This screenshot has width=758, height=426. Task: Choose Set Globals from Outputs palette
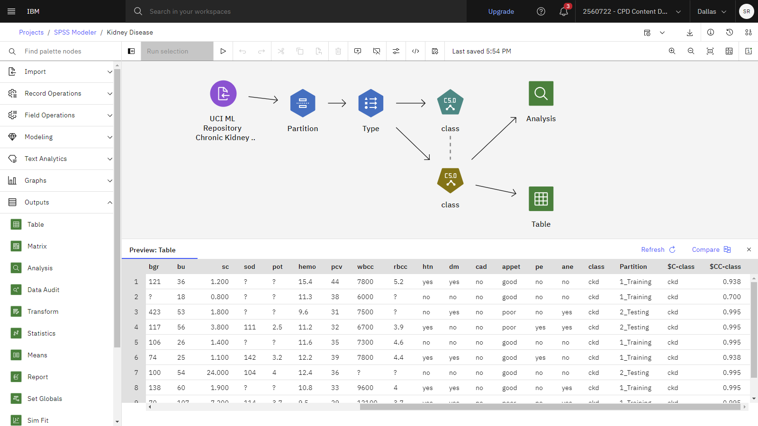pyautogui.click(x=45, y=399)
